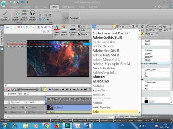Click the VSDC application logo button
173x129 pixels.
[4, 4]
